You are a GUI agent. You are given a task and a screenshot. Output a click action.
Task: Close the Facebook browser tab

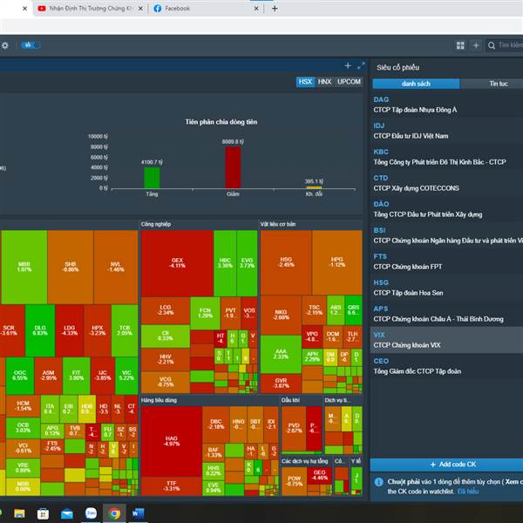[256, 9]
